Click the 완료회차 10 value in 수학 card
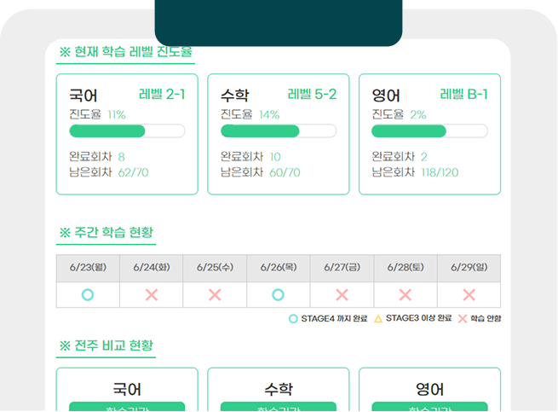This screenshot has height=412, width=558. 275,157
